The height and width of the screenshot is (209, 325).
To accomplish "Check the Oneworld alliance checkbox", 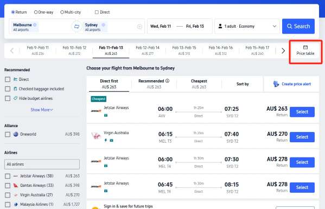I will pos(8,135).
